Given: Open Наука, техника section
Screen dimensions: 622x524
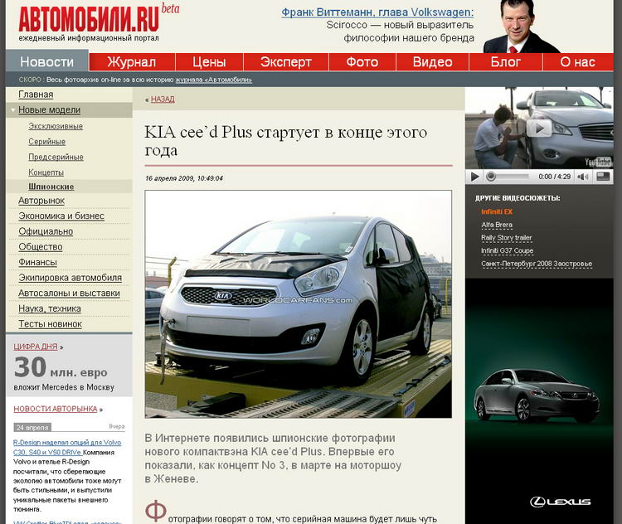Looking at the screenshot, I should pyautogui.click(x=50, y=308).
